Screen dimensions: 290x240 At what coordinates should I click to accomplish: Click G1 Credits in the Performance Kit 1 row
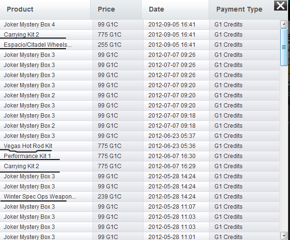228,156
